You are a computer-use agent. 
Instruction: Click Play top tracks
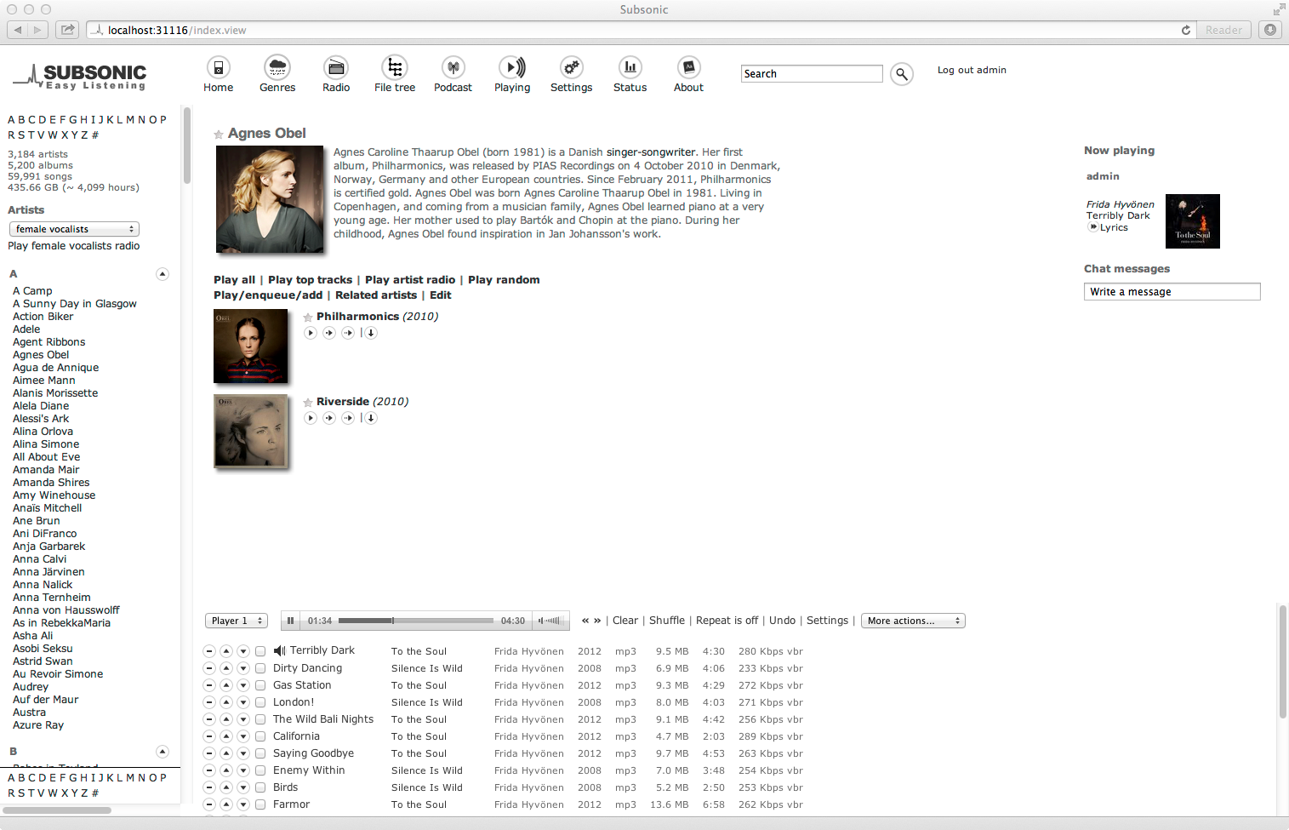tap(310, 280)
